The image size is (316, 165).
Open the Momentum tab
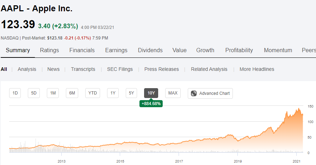(278, 50)
